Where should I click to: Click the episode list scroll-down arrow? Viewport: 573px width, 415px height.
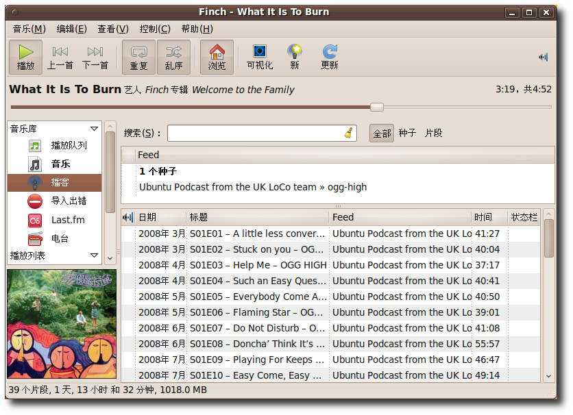[548, 376]
